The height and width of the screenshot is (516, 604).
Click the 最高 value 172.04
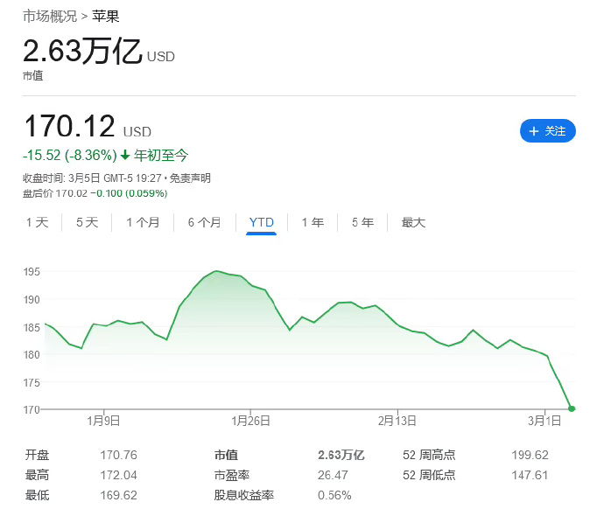pos(119,475)
